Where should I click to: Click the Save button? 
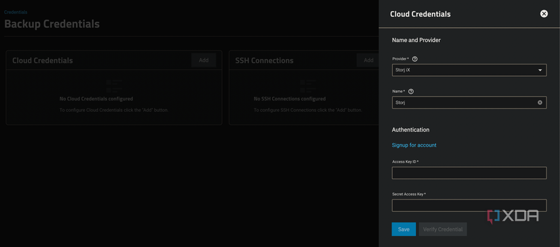click(x=404, y=229)
